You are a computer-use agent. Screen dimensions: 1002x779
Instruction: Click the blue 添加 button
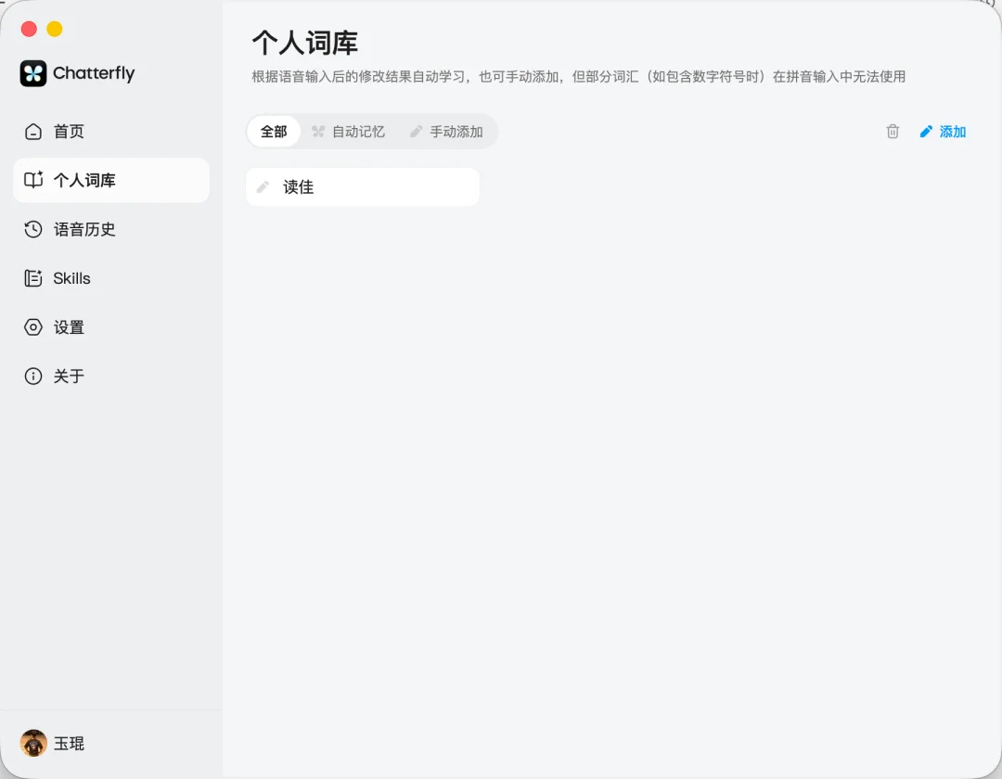pyautogui.click(x=944, y=132)
